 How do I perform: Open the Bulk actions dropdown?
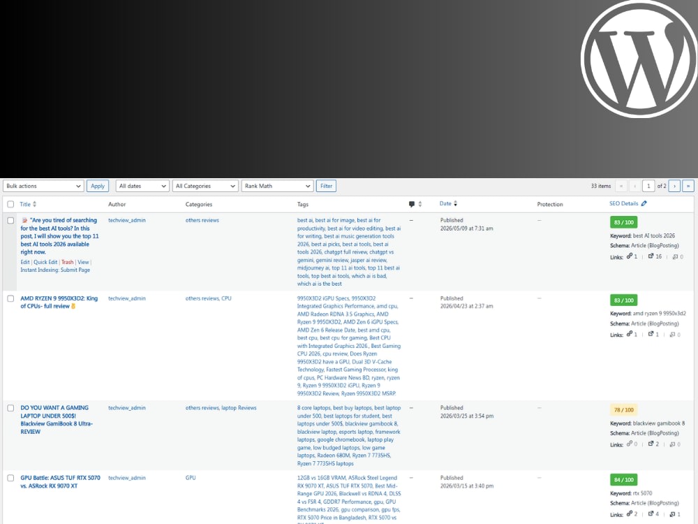(43, 186)
